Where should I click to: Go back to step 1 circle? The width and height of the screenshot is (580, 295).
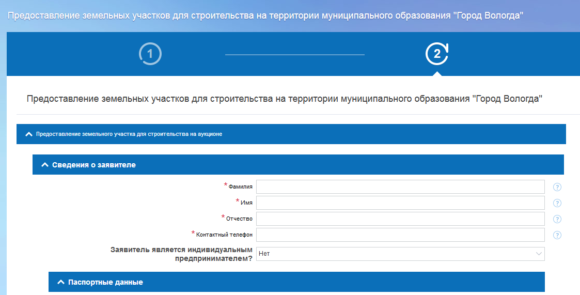150,54
